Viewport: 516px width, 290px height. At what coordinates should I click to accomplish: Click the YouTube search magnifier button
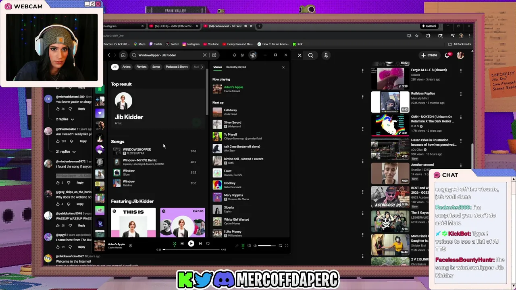[310, 55]
